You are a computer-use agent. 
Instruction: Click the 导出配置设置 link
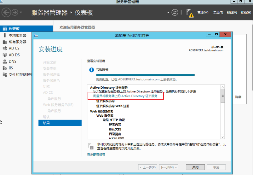(x=96, y=155)
